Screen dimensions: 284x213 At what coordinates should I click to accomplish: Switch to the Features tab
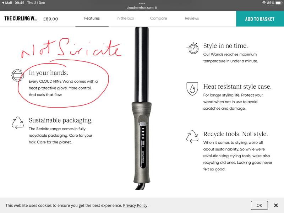[x=92, y=18]
